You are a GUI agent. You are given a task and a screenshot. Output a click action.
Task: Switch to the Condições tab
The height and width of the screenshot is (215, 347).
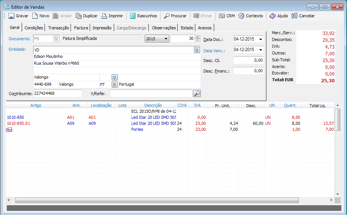[x=34, y=28]
